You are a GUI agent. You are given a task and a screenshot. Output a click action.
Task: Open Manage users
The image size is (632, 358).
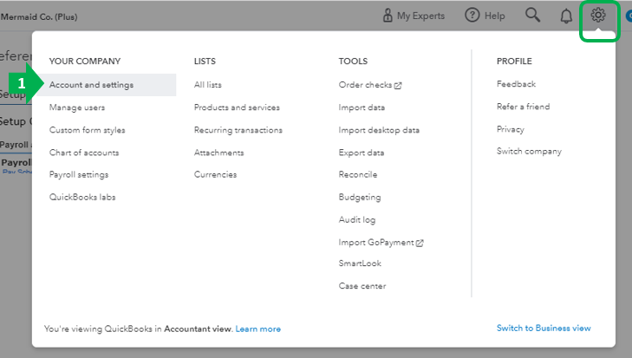[x=77, y=107]
